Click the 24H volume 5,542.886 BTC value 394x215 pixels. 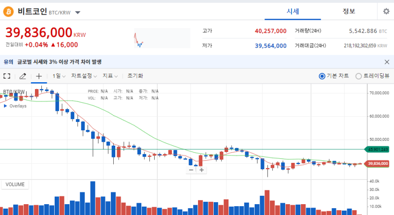click(368, 31)
